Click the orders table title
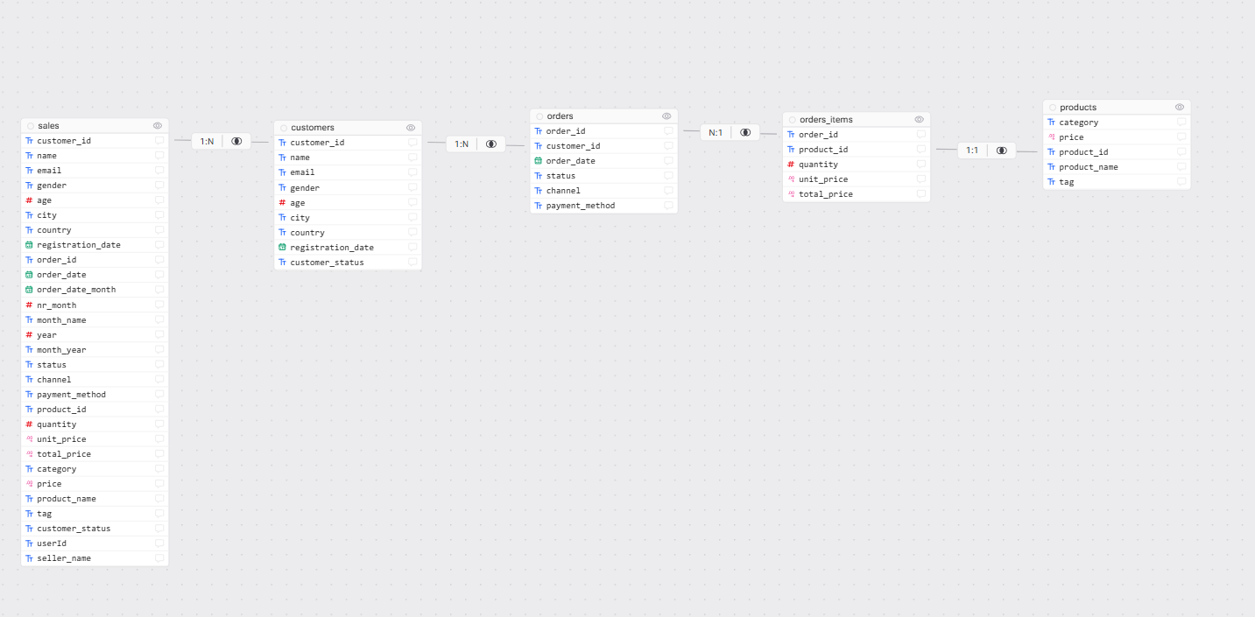The height and width of the screenshot is (617, 1255). (x=560, y=116)
